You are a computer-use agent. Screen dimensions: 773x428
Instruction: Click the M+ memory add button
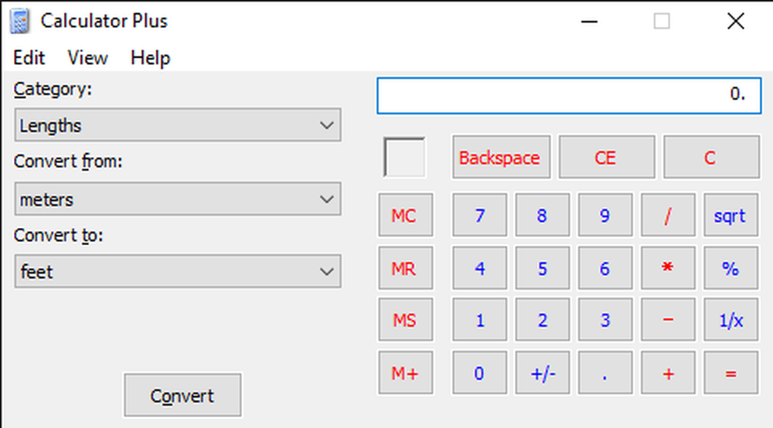coord(405,373)
